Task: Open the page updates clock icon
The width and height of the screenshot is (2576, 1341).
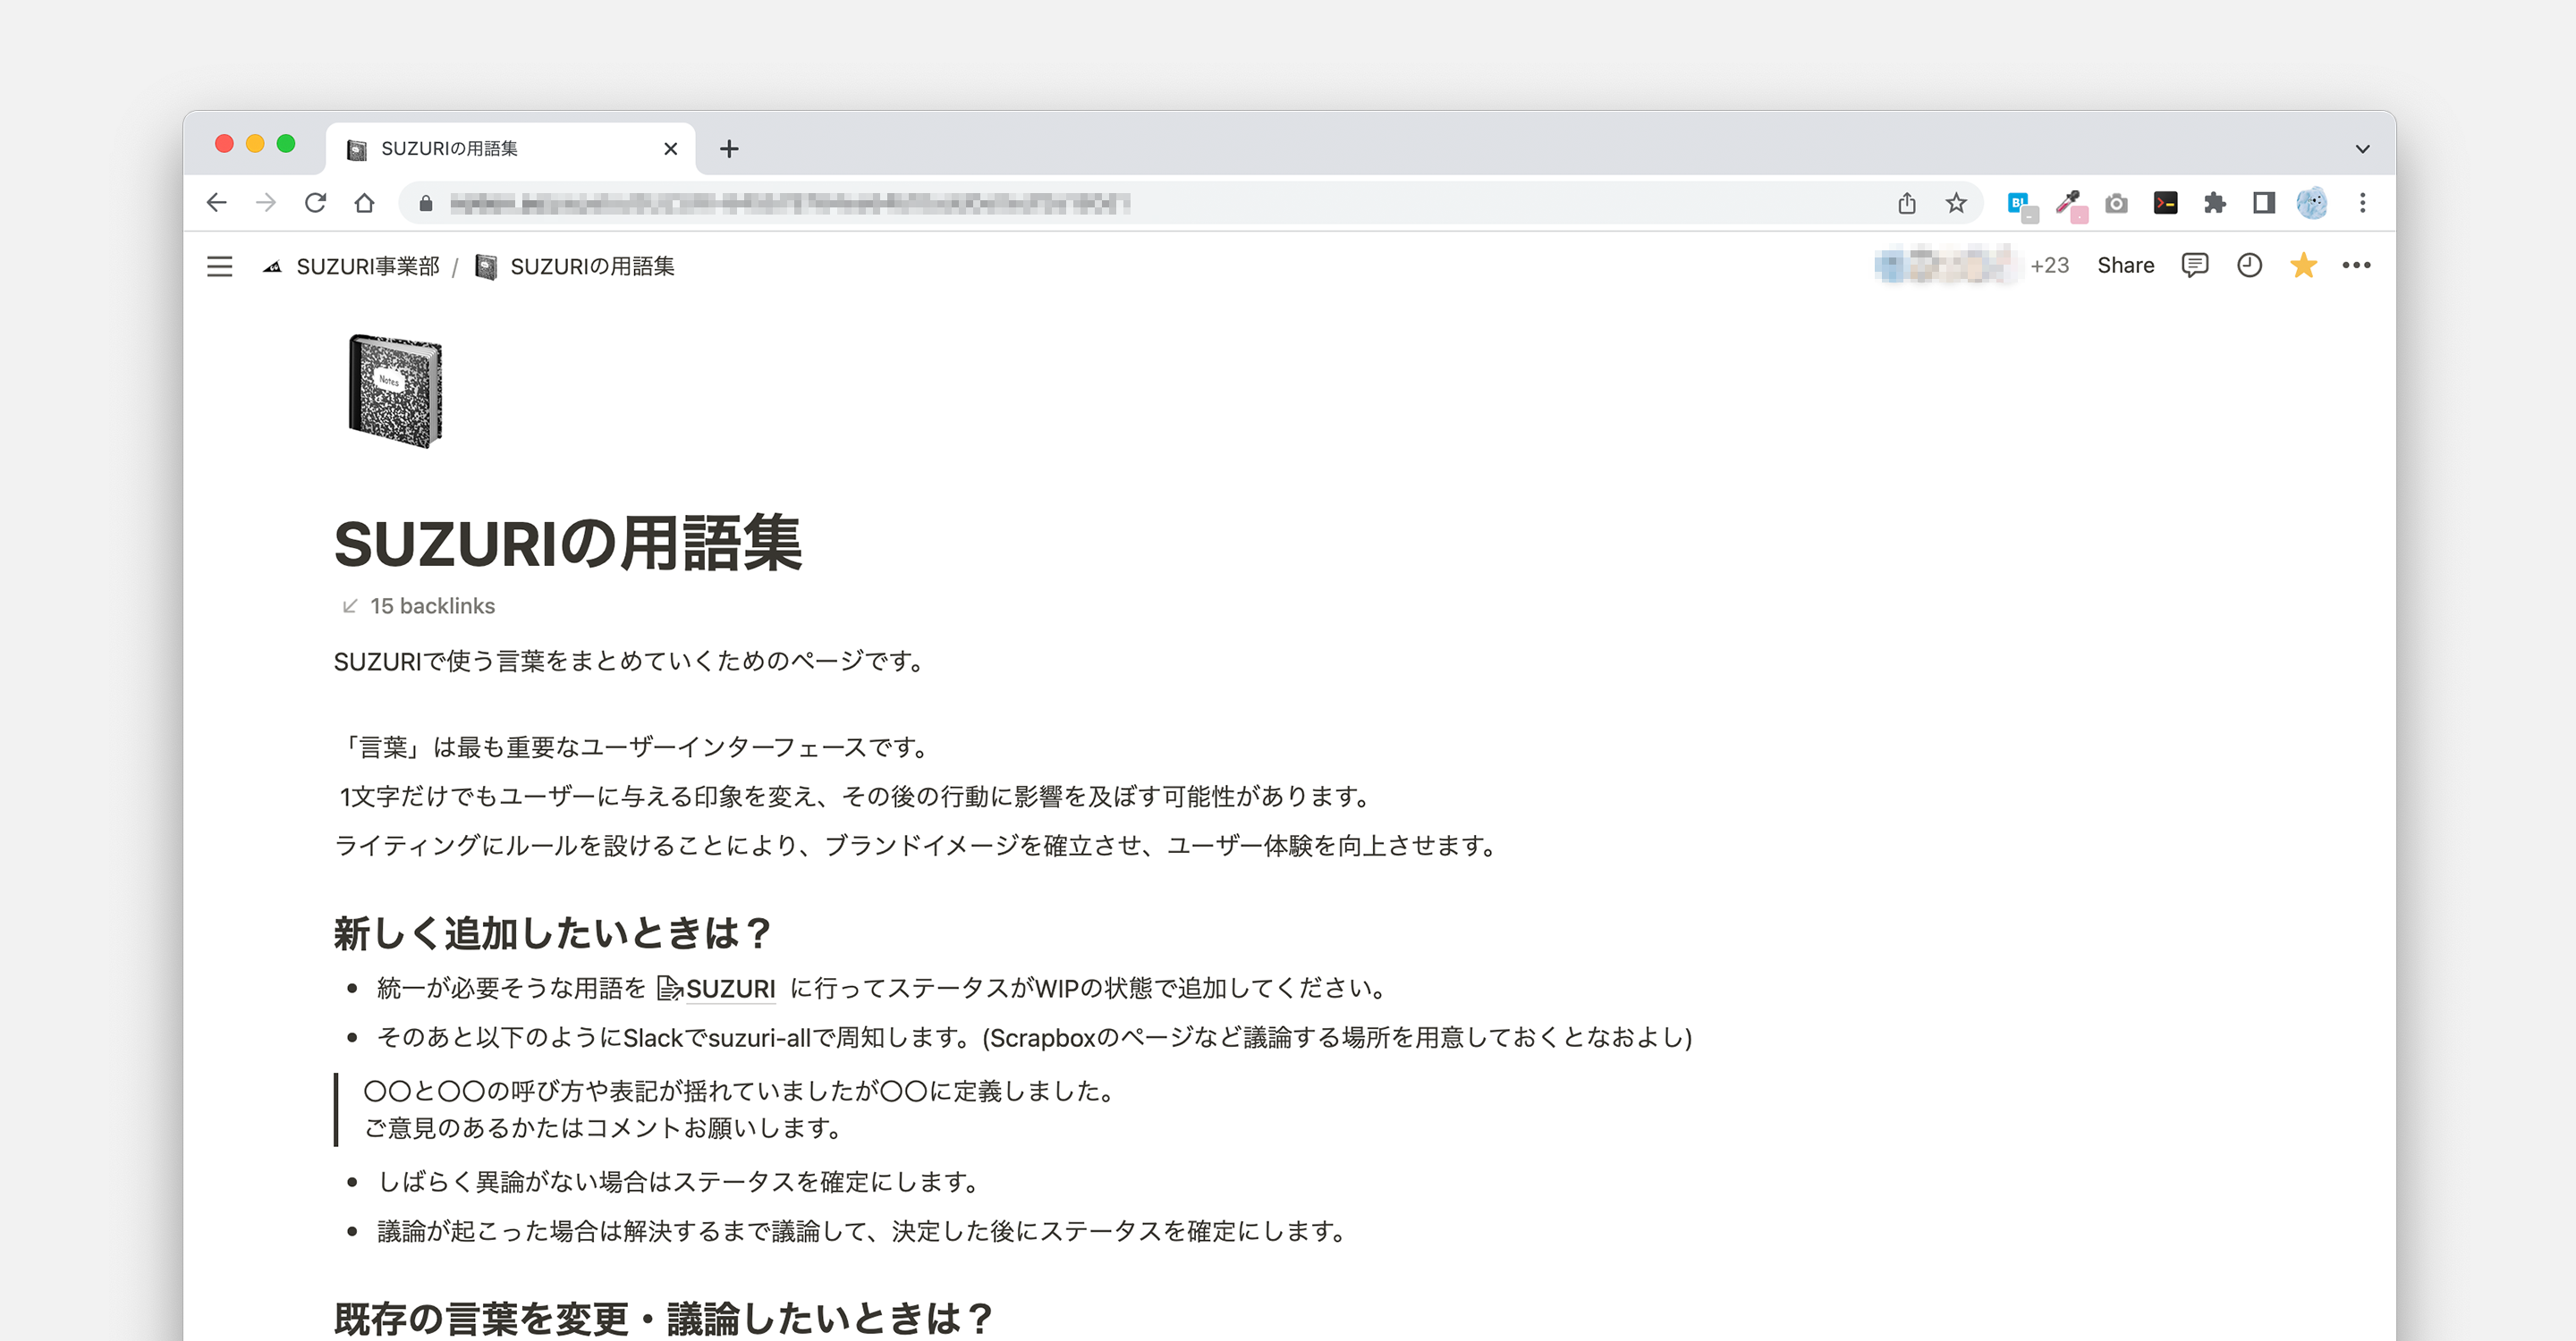Action: (x=2249, y=265)
